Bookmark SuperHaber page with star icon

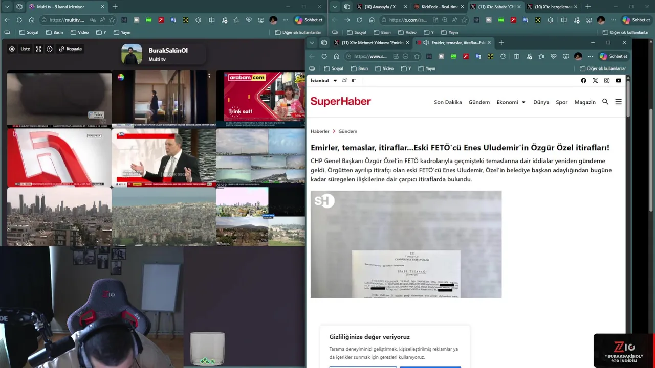[x=417, y=56]
